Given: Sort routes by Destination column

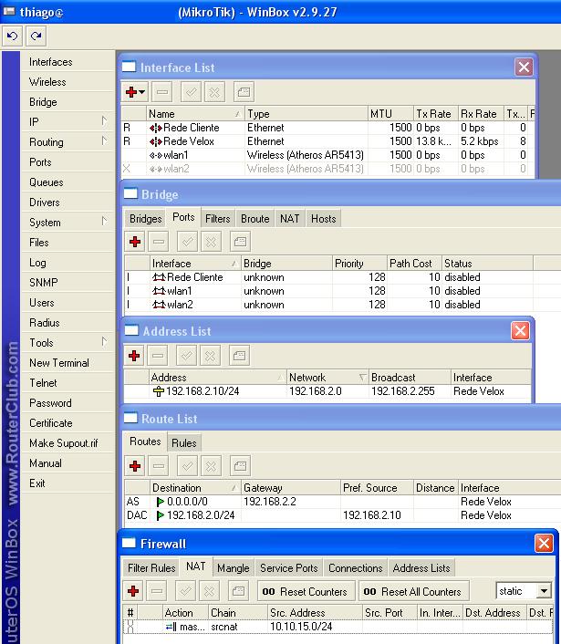Looking at the screenshot, I should coord(195,488).
